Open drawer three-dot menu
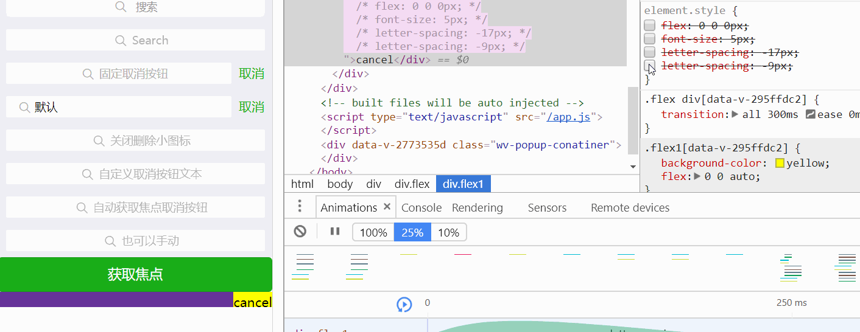 pos(300,206)
